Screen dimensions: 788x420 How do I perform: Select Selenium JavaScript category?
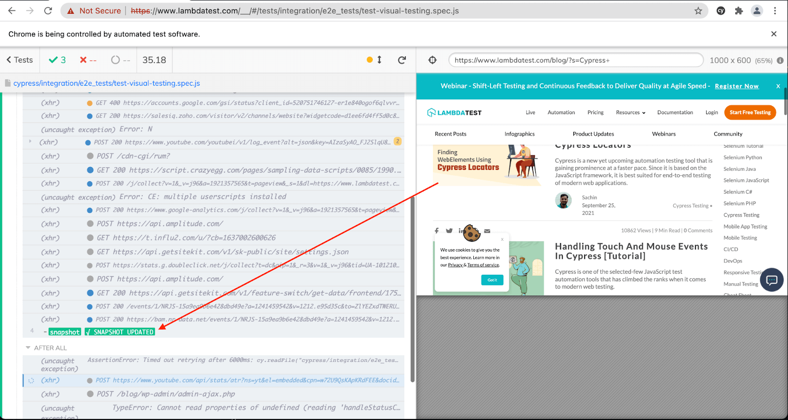[746, 180]
